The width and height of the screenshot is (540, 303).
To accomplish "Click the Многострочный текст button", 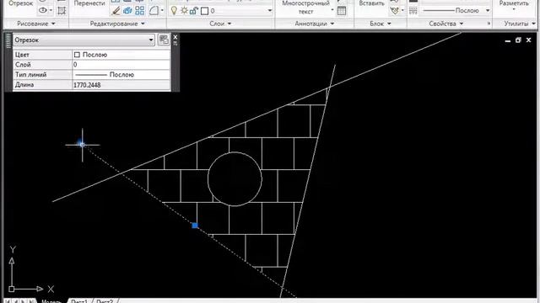I will click(305, 8).
